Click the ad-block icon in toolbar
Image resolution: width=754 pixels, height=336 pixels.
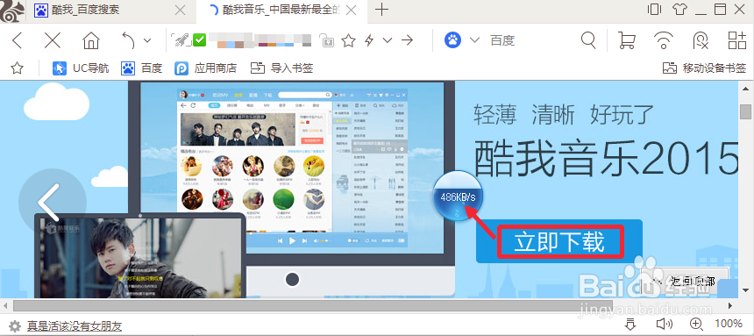coord(701,40)
